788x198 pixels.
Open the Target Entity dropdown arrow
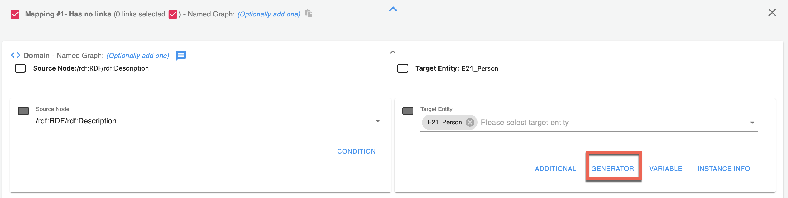tap(752, 123)
